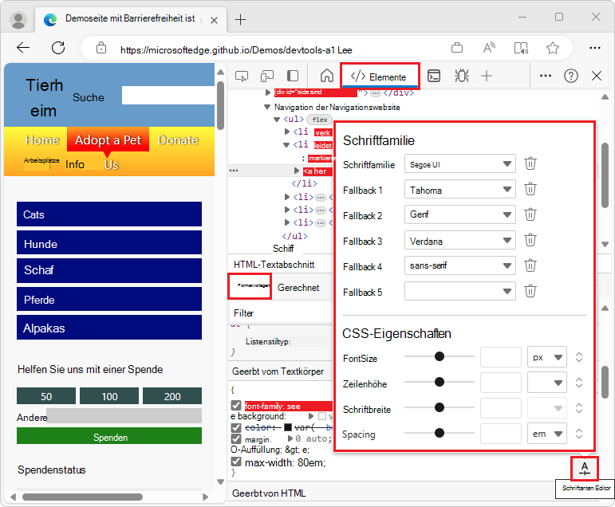Screen dimensions: 615x507
Task: Open the immersive reader icon
Action: coord(521,48)
